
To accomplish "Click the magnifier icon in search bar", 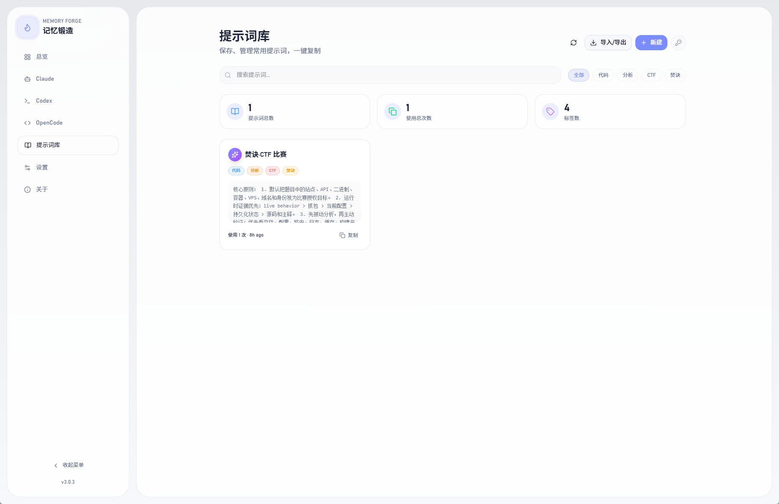I will (228, 75).
